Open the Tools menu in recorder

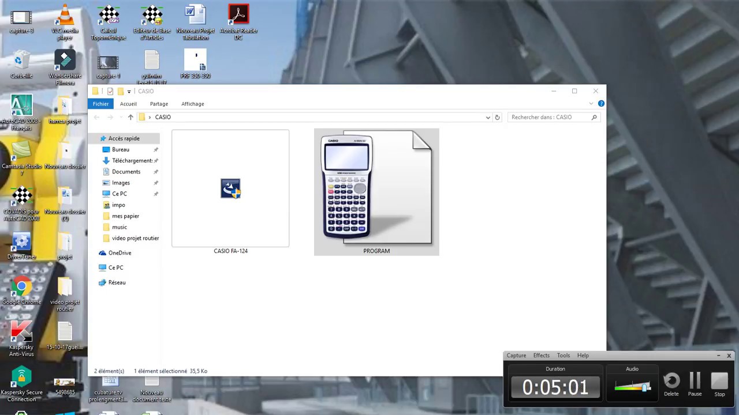point(563,356)
